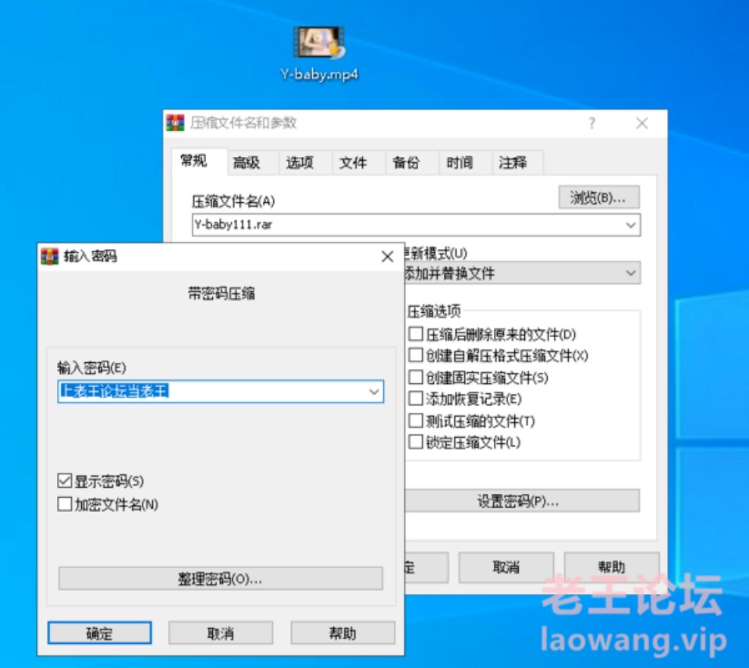Tick the 添加恢复记录 checkbox
The width and height of the screenshot is (749, 668).
(416, 400)
